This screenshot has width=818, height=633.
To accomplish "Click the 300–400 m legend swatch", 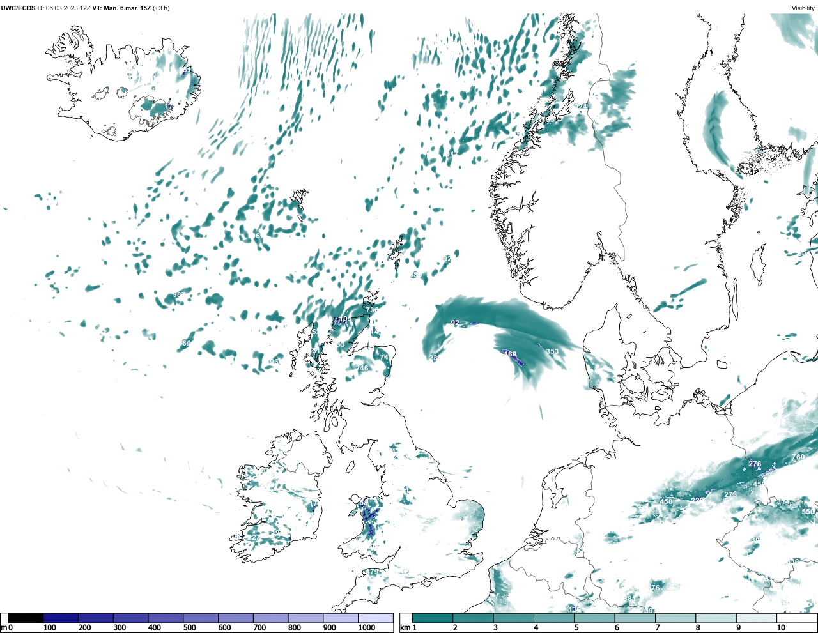I will click(x=130, y=618).
